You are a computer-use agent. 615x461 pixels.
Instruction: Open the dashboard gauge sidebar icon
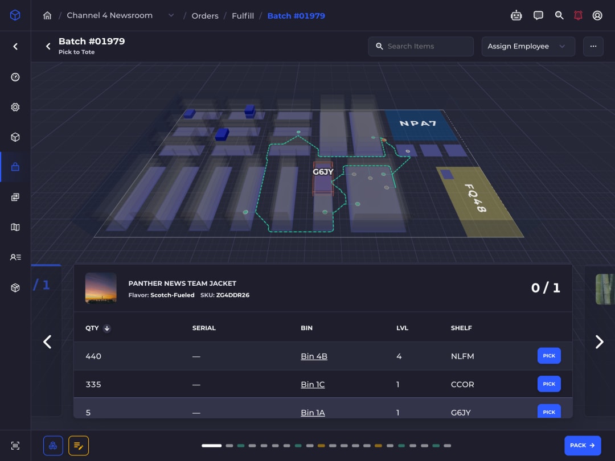[15, 77]
